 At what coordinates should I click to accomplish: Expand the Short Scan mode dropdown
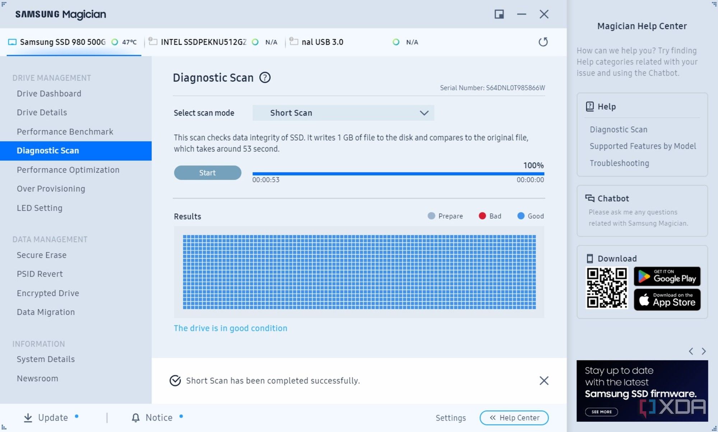[x=343, y=113]
